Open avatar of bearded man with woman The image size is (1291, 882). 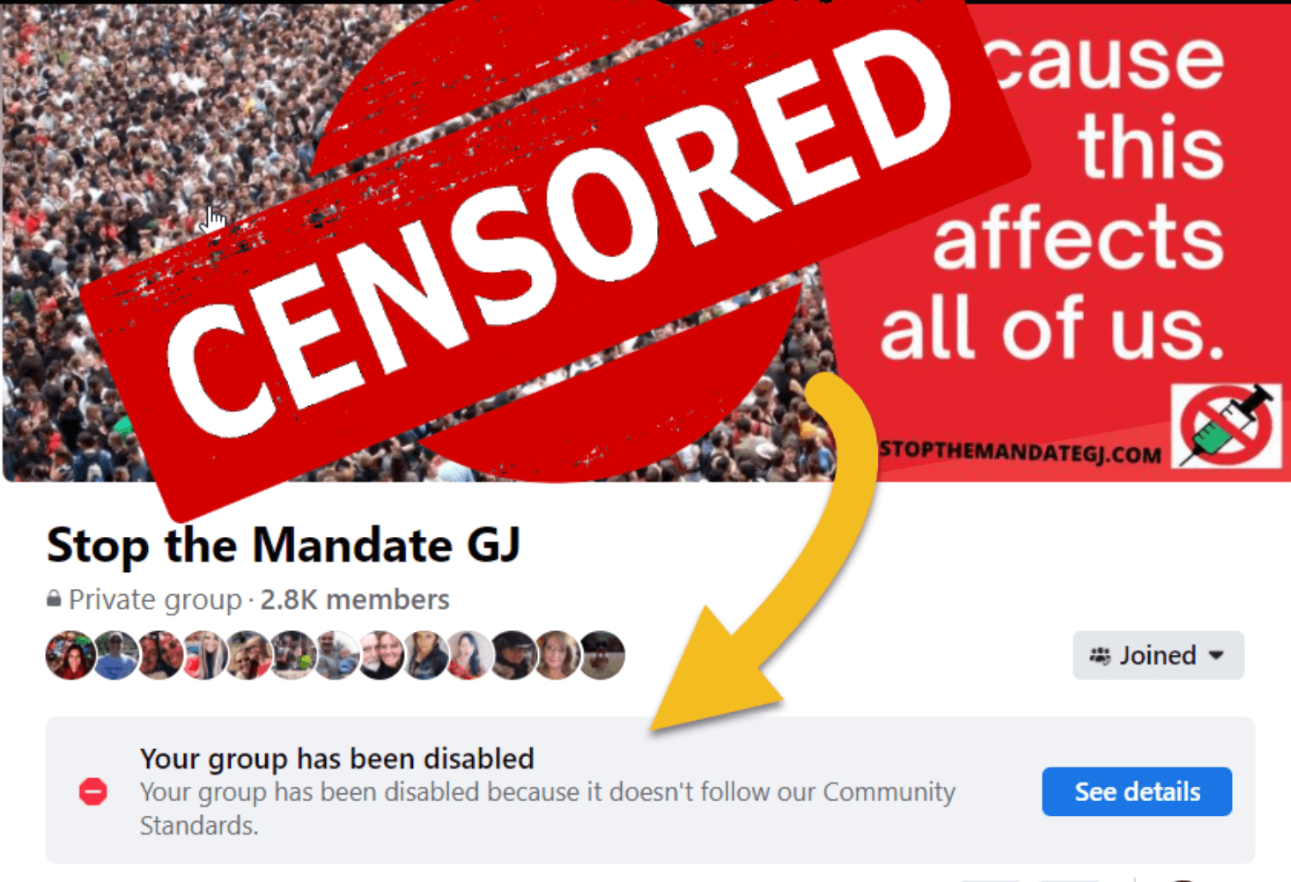coord(381,655)
